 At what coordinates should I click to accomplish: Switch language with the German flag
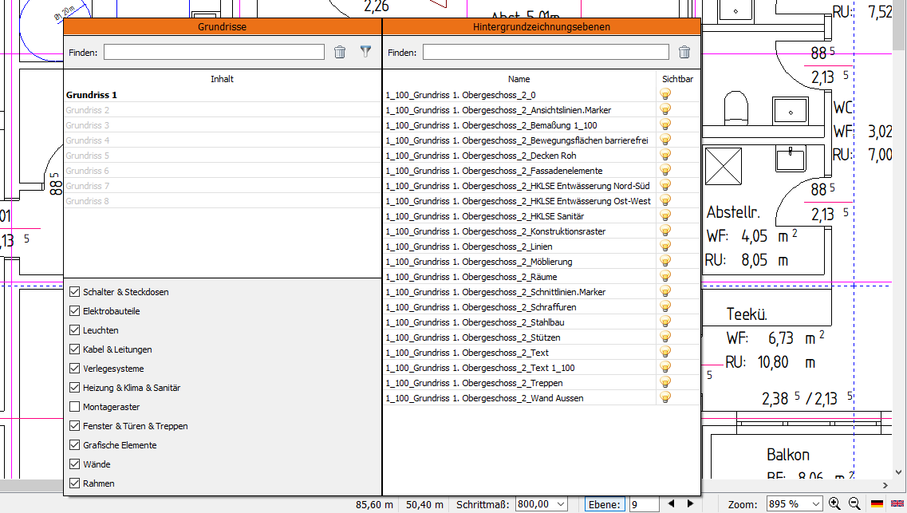[877, 504]
